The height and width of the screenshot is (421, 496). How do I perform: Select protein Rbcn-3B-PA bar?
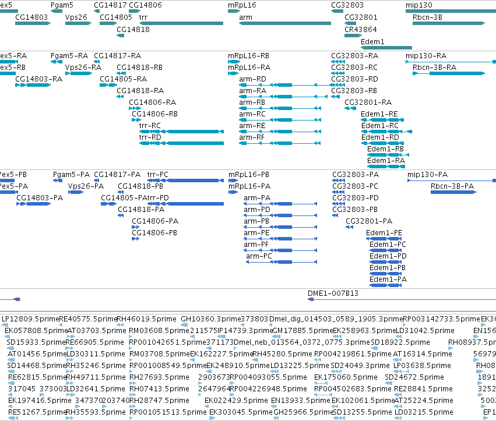tap(453, 192)
